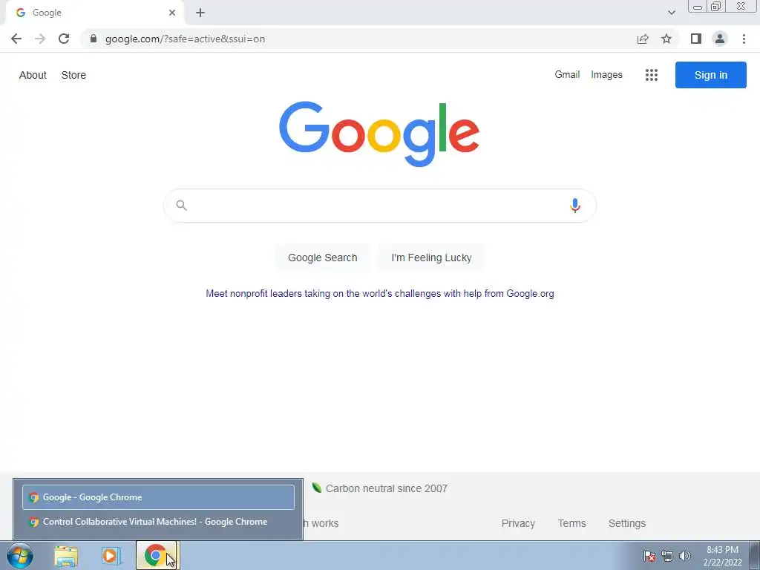The height and width of the screenshot is (570, 760).
Task: Click the Sign in button
Action: coord(710,75)
